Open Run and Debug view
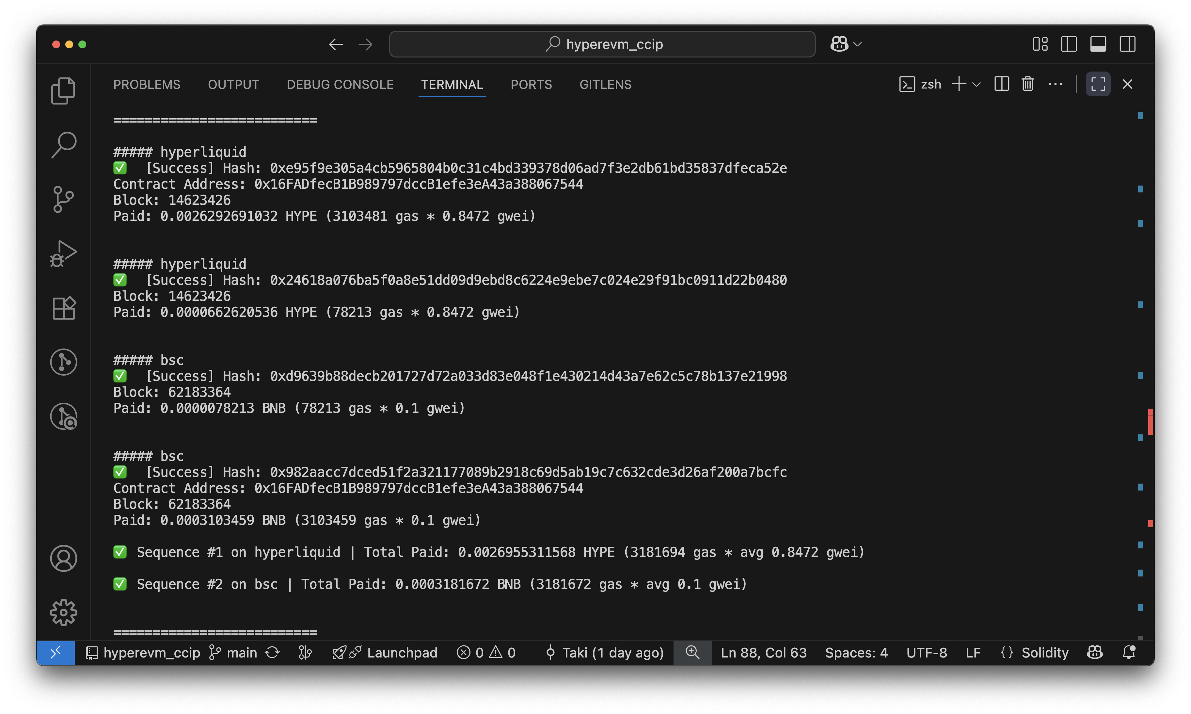The width and height of the screenshot is (1191, 714). coord(63,253)
